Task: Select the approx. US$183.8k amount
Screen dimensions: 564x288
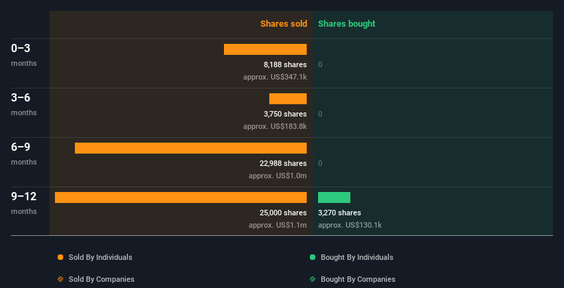Action: point(275,126)
